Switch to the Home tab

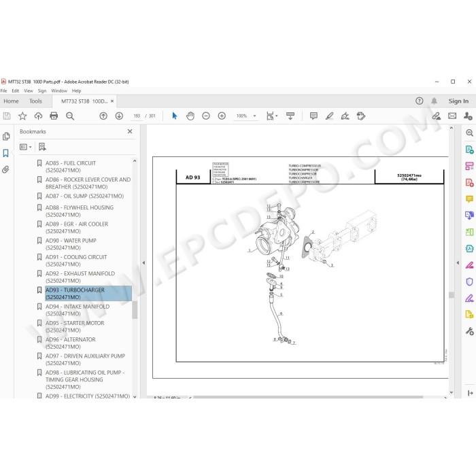click(x=11, y=101)
